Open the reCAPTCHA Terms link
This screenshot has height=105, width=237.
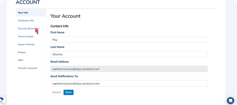click(3, 104)
